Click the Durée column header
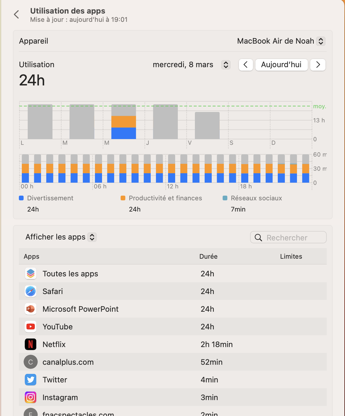This screenshot has height=416, width=345. pos(208,256)
